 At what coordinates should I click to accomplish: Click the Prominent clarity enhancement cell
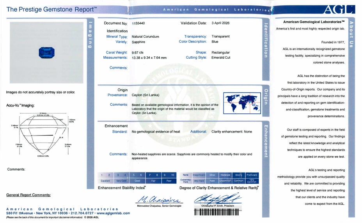[252, 175]
